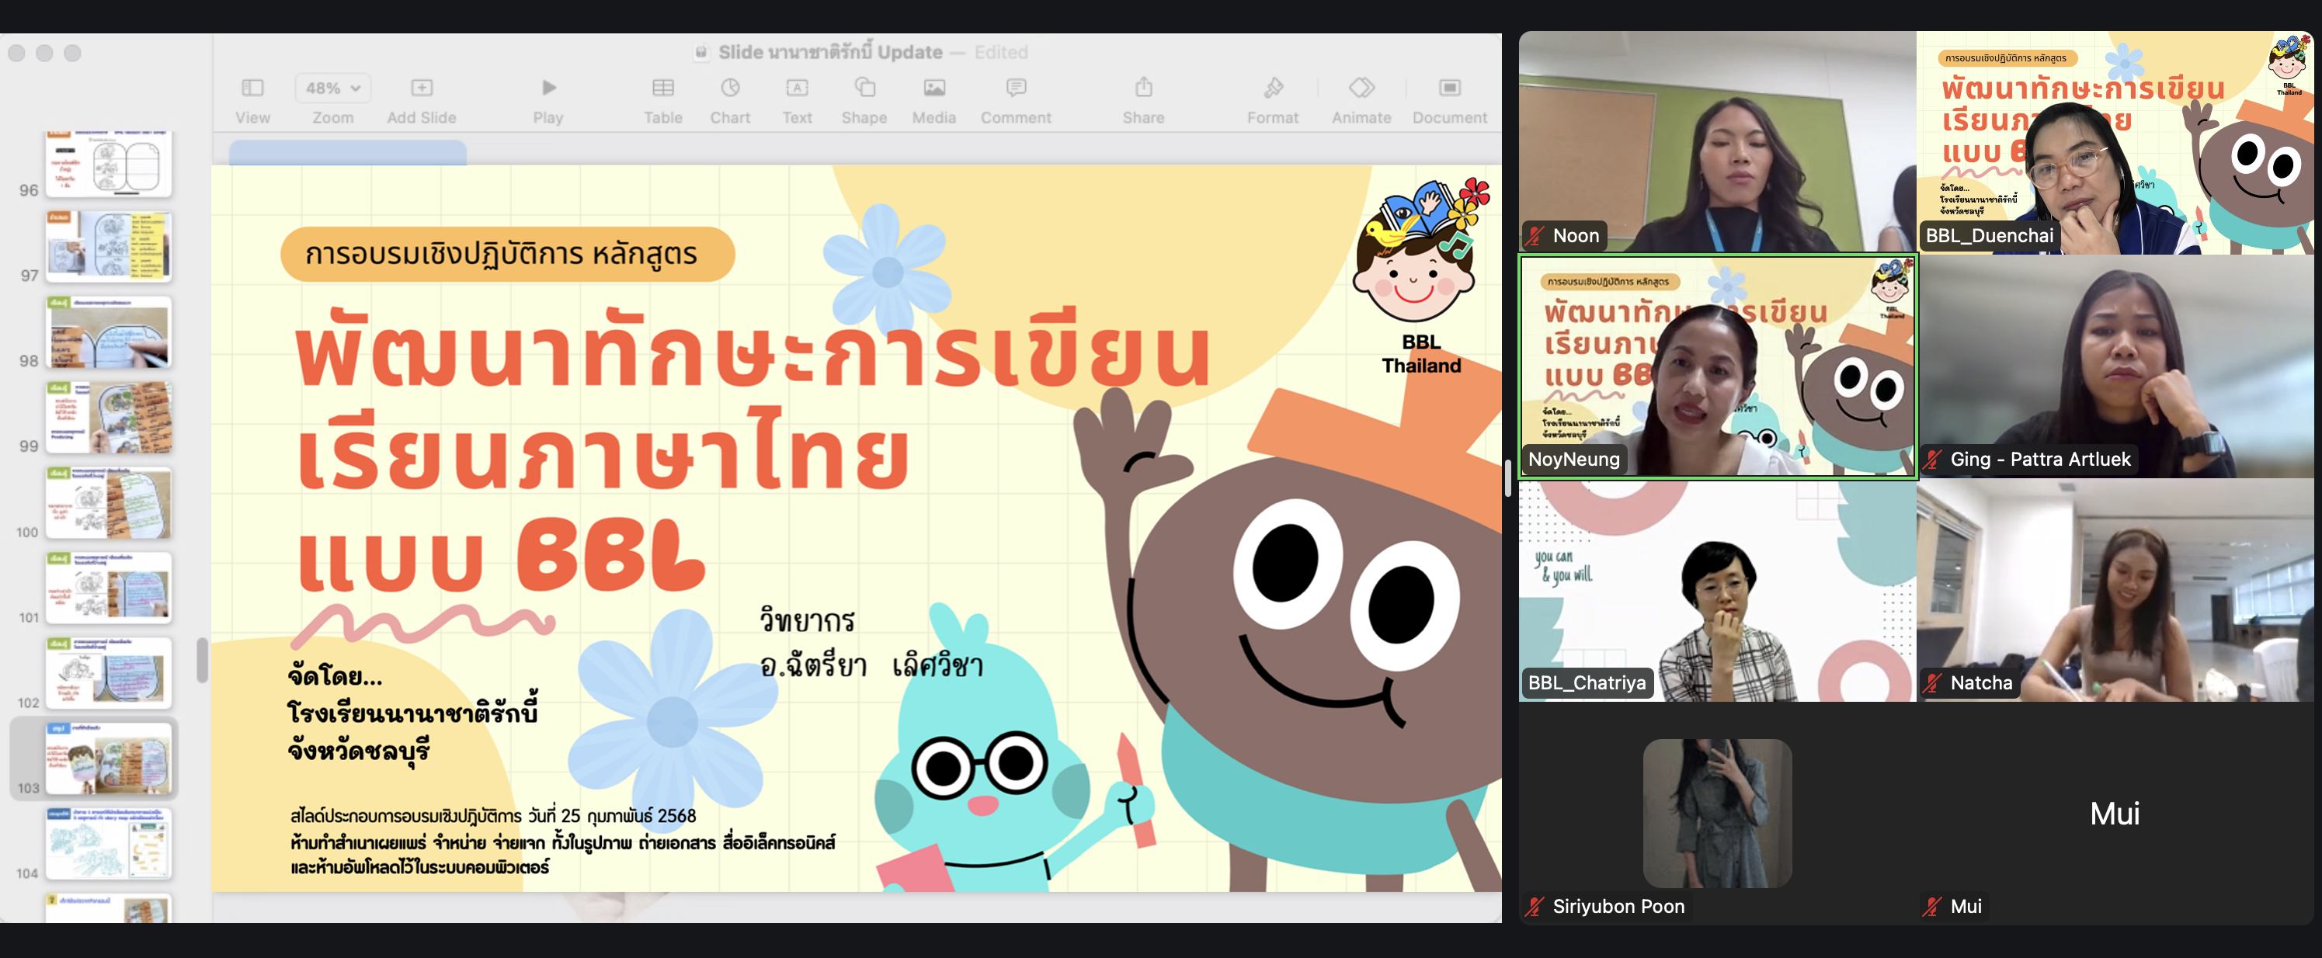Select Siriyubon Poon's profile tile

1717,814
